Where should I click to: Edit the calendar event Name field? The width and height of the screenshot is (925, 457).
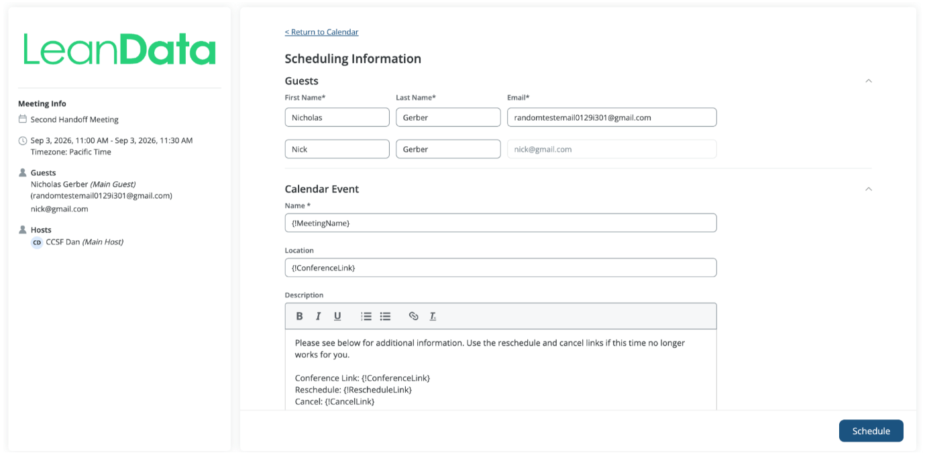[500, 223]
